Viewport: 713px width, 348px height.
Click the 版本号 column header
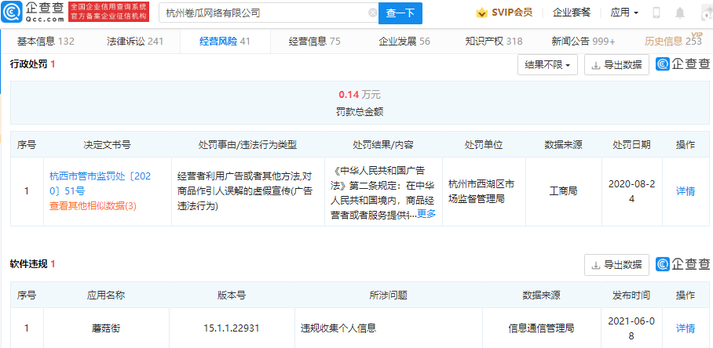[x=232, y=295]
